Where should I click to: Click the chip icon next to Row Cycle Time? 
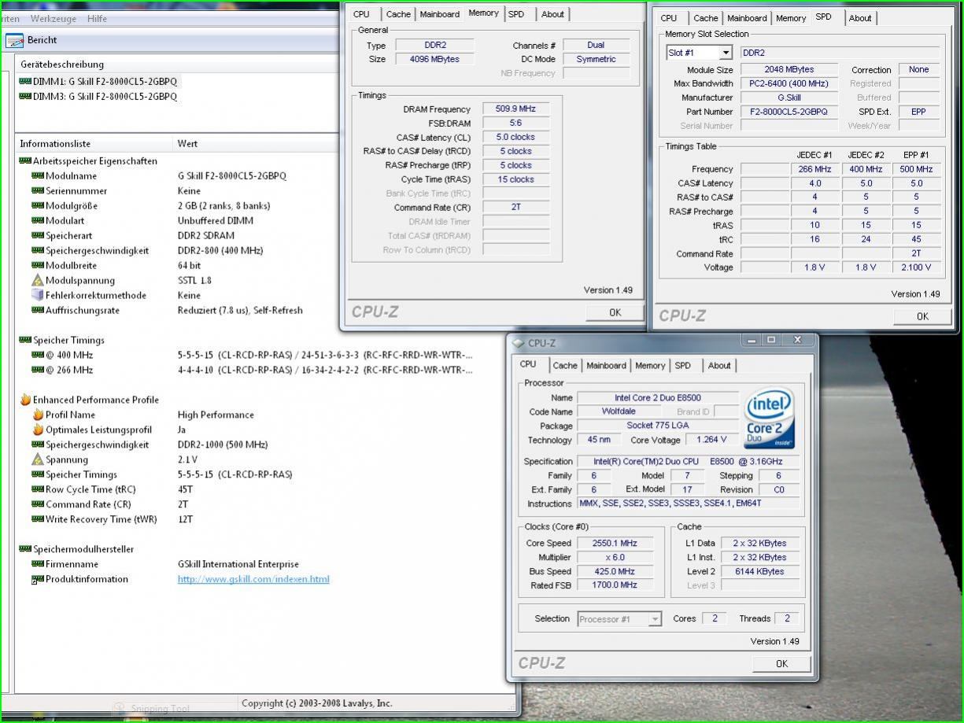[x=38, y=489]
